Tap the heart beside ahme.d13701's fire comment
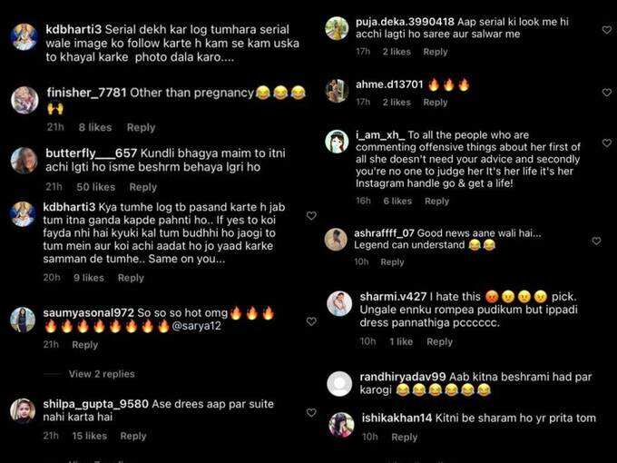Viewport: 617px width, 463px height. [x=607, y=92]
